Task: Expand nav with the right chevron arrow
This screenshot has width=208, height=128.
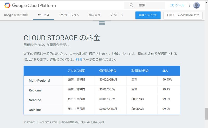Action: click(122, 15)
